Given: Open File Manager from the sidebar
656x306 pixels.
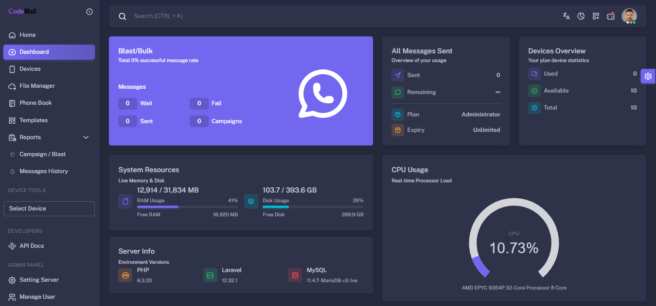Looking at the screenshot, I should pyautogui.click(x=37, y=86).
